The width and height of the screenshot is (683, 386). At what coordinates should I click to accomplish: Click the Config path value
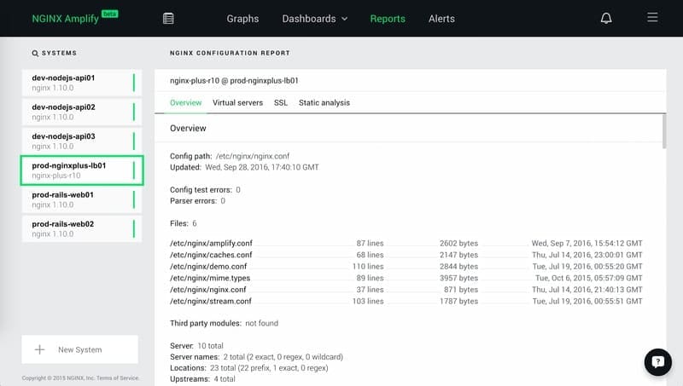click(x=253, y=156)
